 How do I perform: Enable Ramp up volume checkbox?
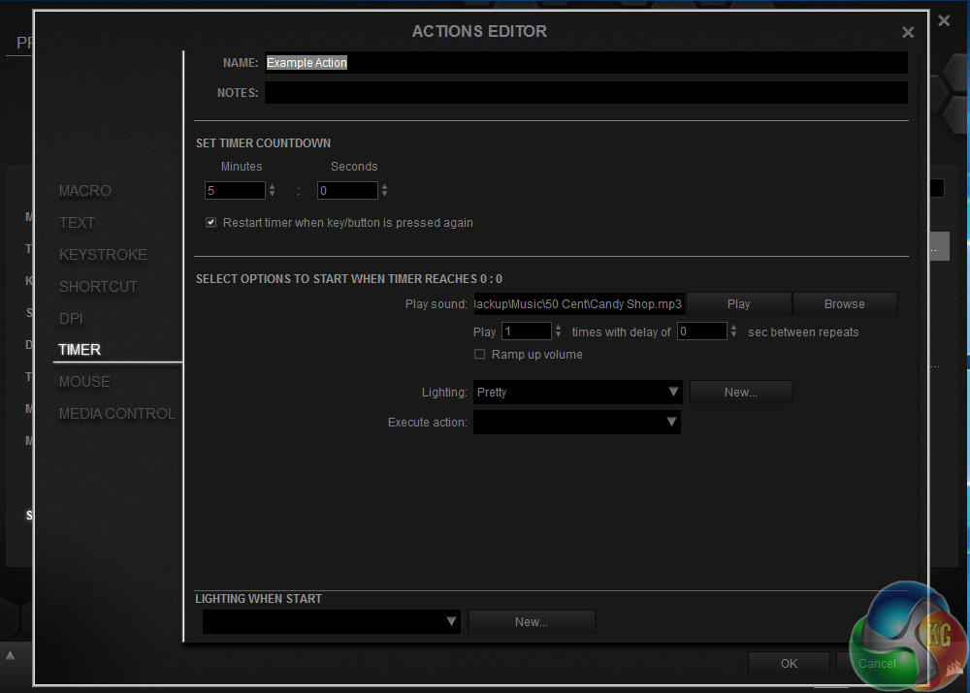click(x=479, y=354)
